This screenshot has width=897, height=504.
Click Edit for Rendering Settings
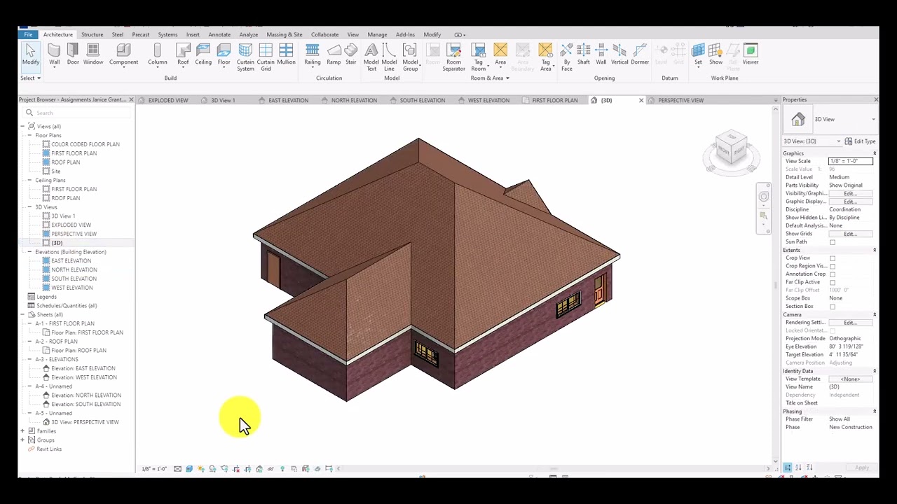coord(850,323)
